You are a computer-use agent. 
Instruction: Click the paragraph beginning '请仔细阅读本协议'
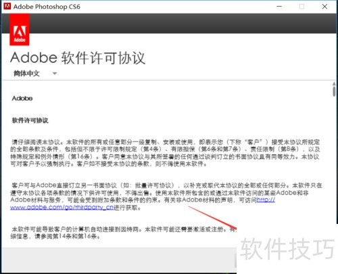coord(165,153)
